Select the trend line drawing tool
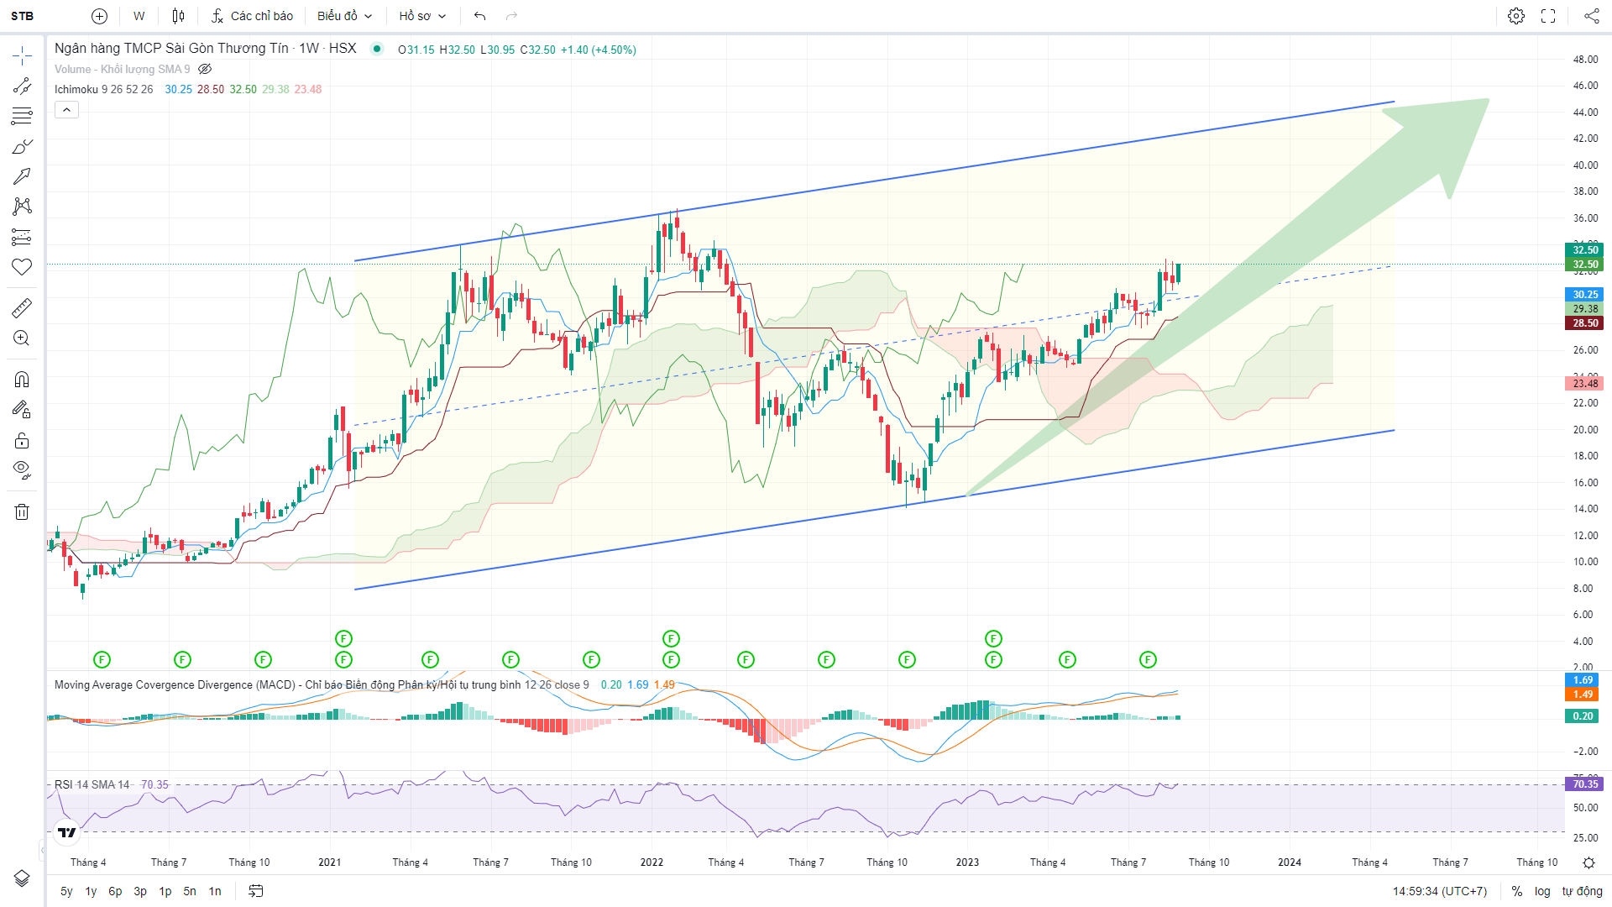 (22, 87)
